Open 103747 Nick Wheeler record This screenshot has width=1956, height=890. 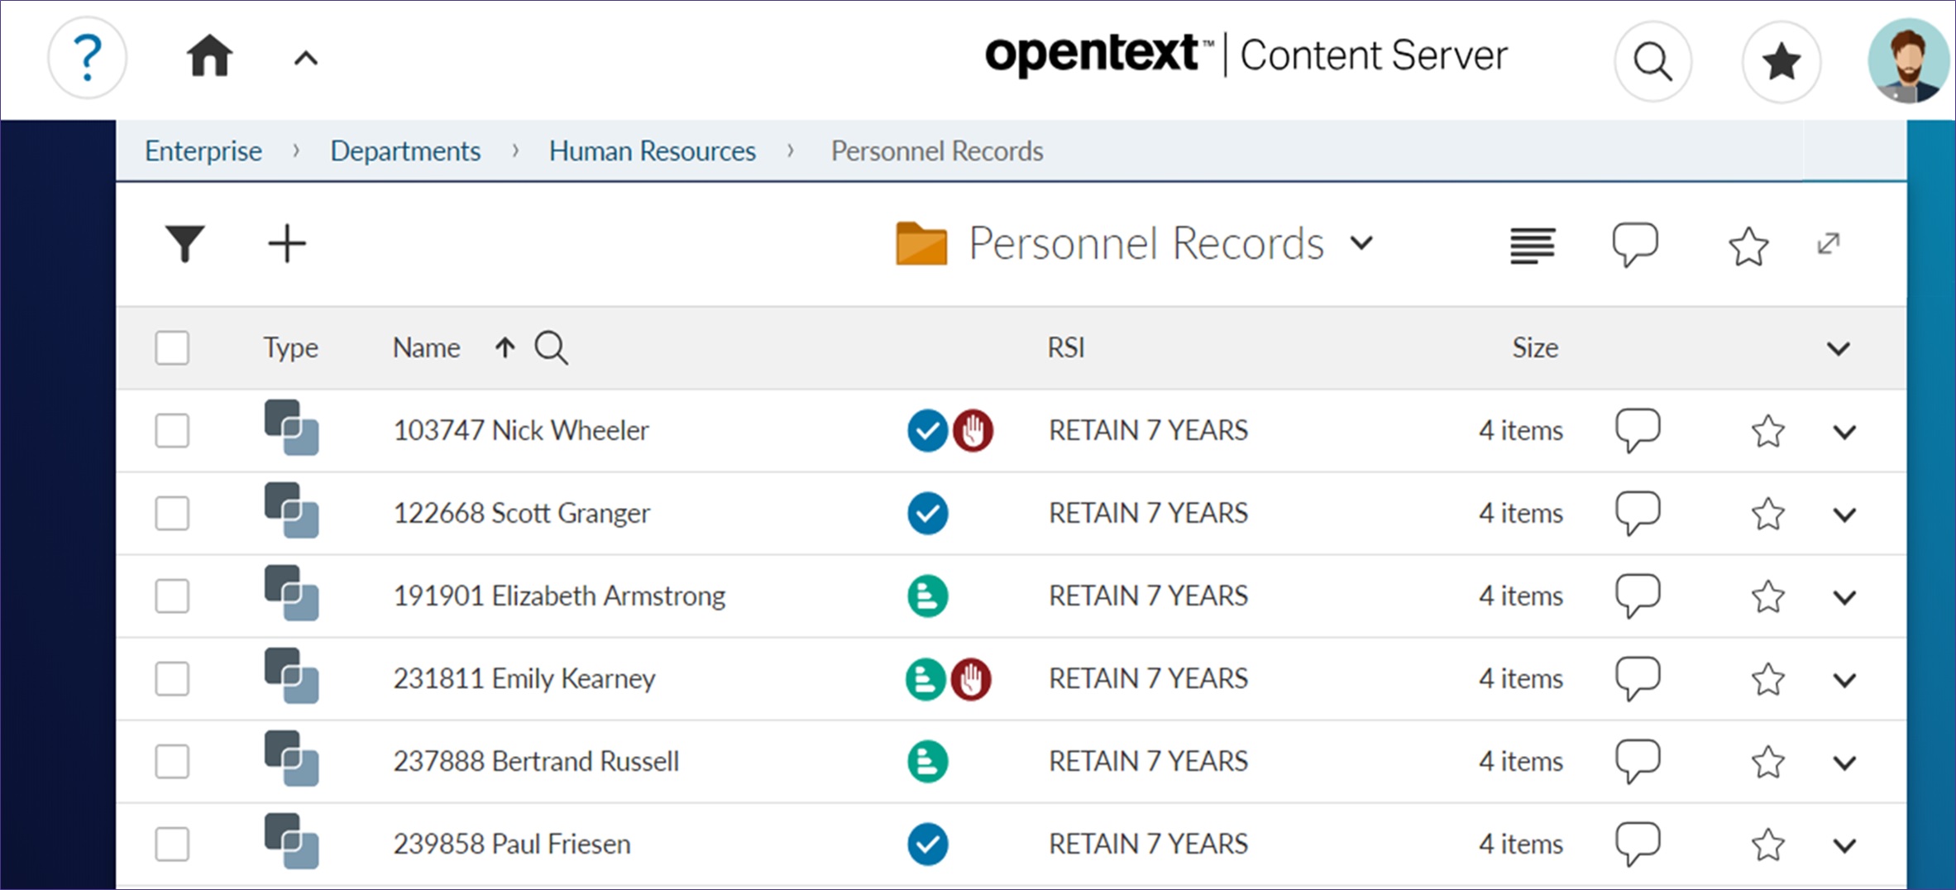coord(521,430)
